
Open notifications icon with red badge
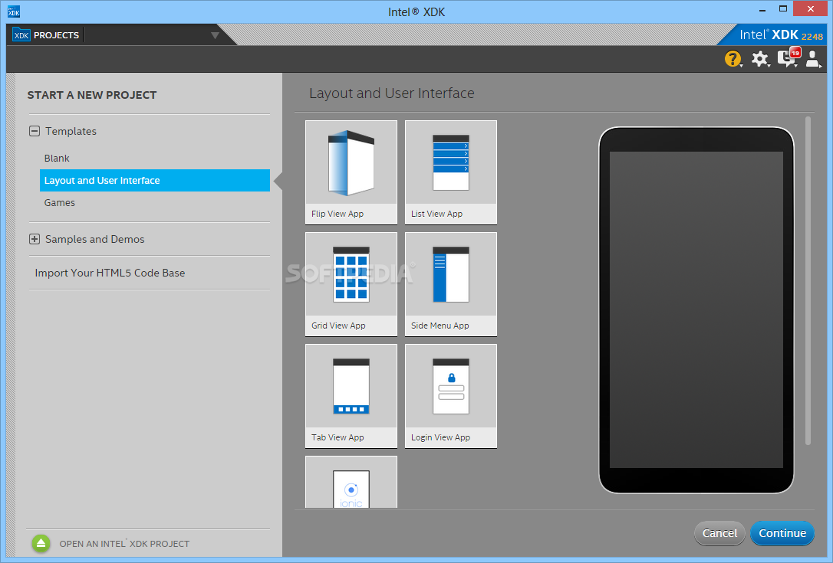788,57
